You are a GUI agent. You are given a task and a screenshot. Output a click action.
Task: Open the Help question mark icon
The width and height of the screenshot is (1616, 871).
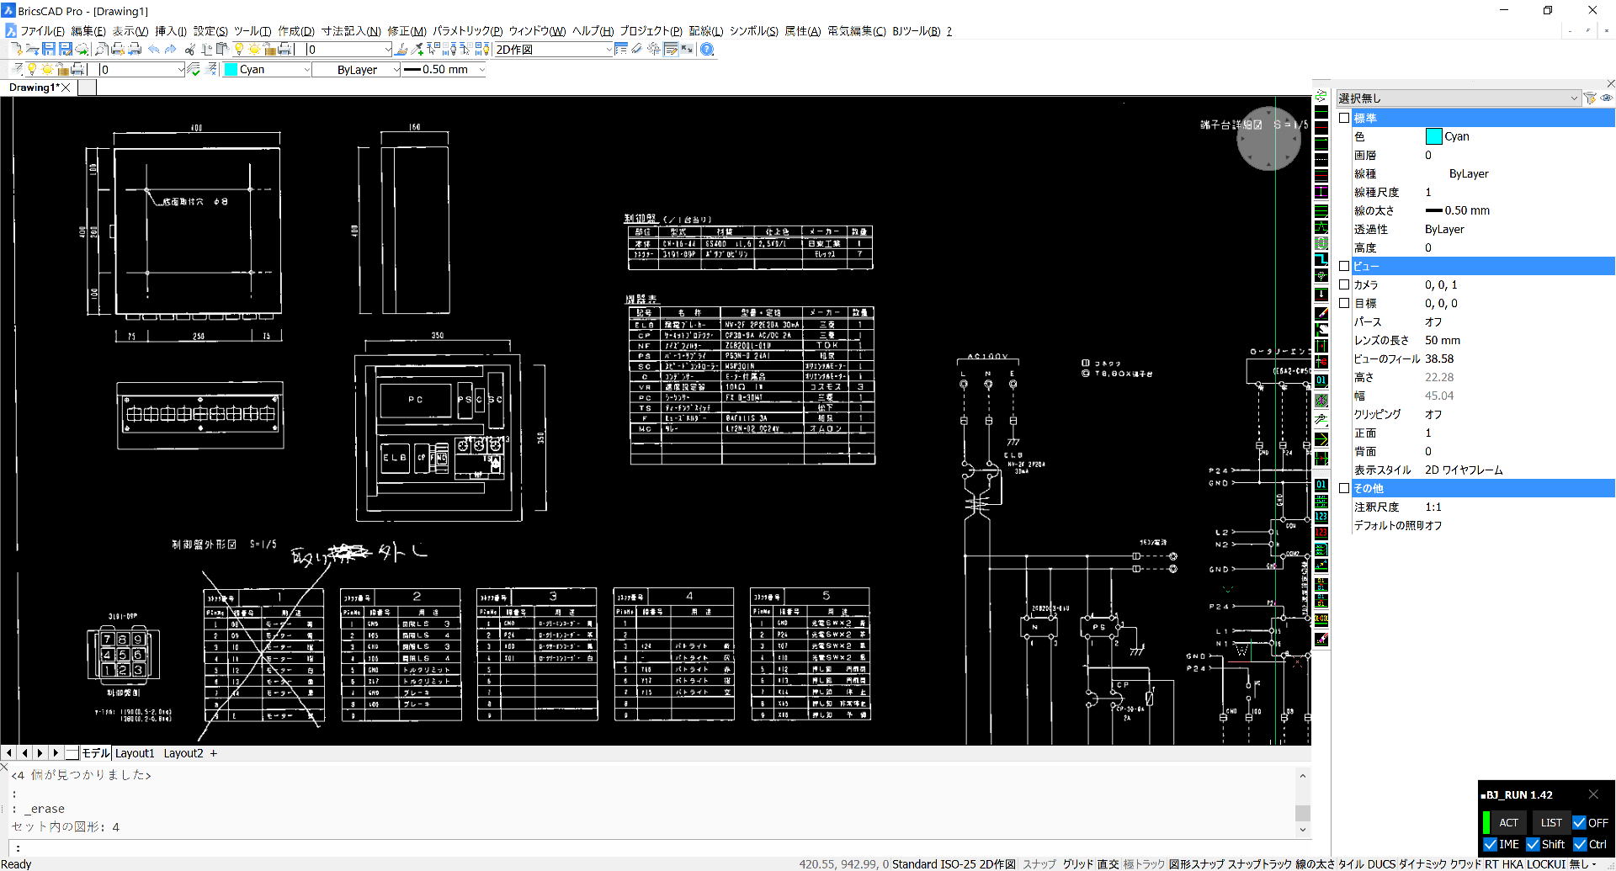[707, 50]
